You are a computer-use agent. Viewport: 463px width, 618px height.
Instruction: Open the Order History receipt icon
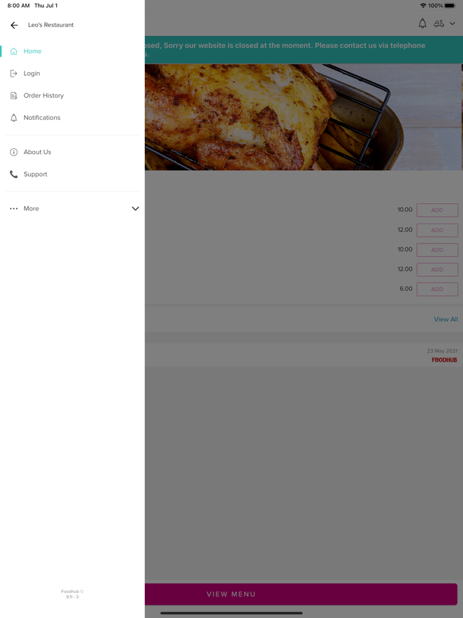(14, 95)
